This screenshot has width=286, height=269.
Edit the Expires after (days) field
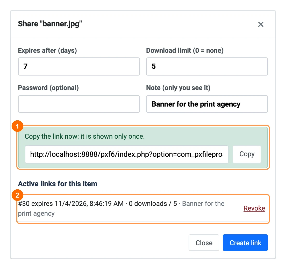pyautogui.click(x=79, y=66)
